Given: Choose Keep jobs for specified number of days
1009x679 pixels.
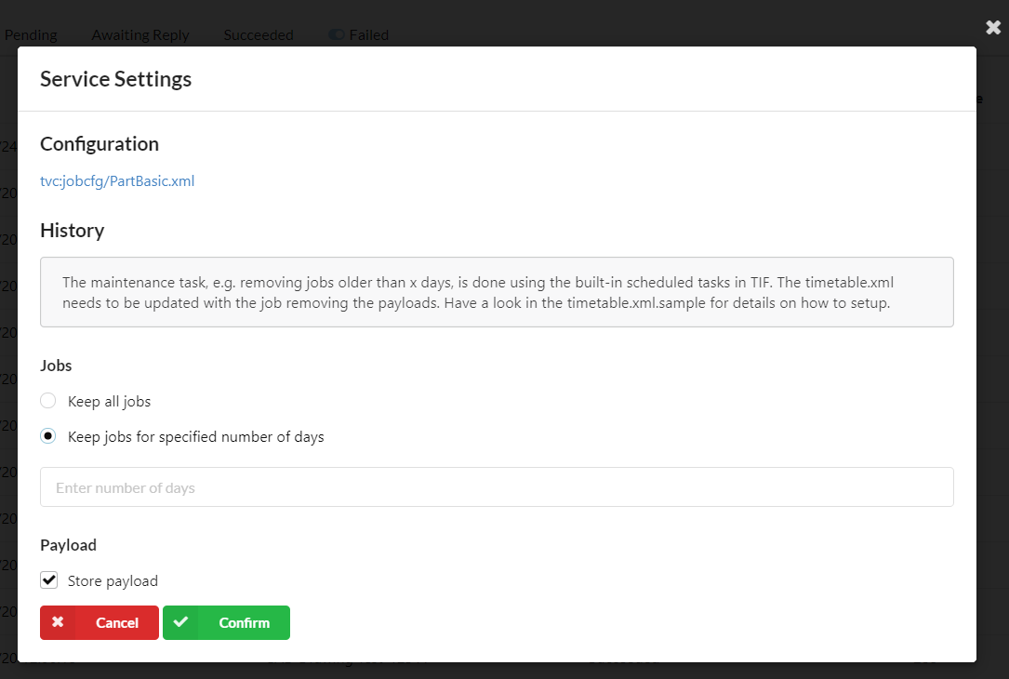Looking at the screenshot, I should click(48, 436).
